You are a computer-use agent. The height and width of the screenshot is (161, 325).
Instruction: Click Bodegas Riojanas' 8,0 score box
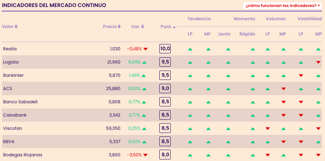tap(165, 155)
